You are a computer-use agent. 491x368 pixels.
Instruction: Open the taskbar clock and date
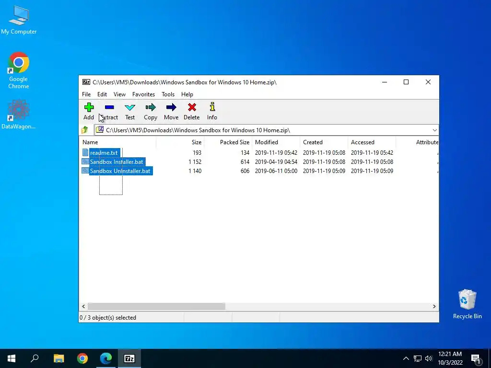pyautogui.click(x=450, y=358)
